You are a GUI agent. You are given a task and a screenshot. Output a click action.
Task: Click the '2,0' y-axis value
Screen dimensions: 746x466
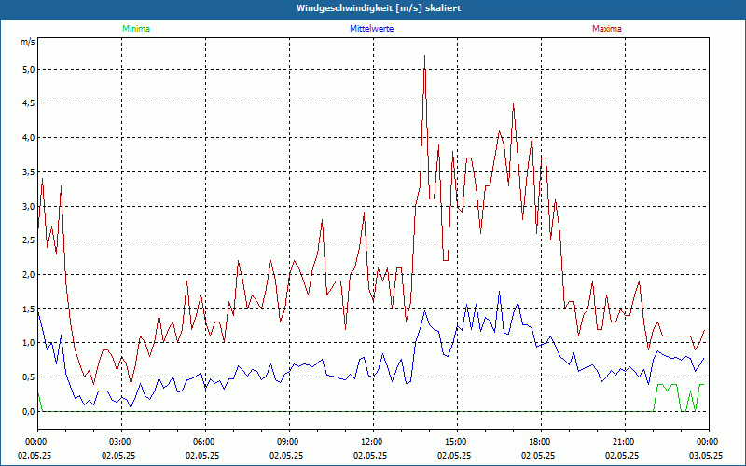point(29,274)
